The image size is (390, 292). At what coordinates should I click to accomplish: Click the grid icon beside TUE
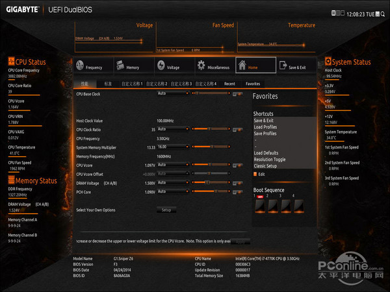pos(378,14)
